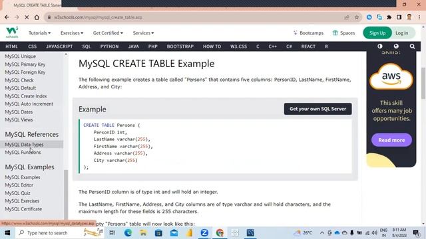Image resolution: width=426 pixels, height=239 pixels.
Task: Open MySQL Certificate sidebar link
Action: coord(23,209)
